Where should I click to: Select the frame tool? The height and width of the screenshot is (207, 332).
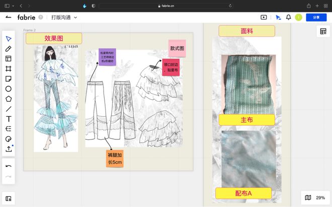[x=9, y=69]
